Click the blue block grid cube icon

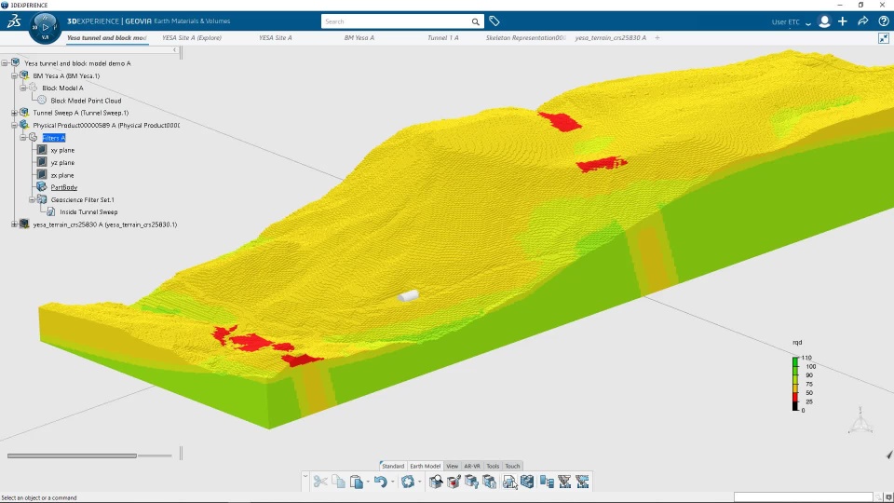coord(527,482)
